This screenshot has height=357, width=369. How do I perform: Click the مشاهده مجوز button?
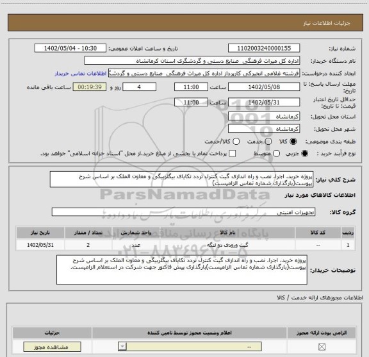[x=52, y=347]
